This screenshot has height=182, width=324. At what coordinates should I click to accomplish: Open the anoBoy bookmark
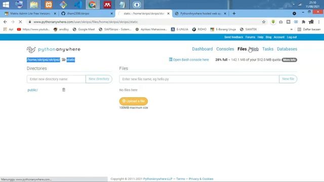[x=61, y=29]
